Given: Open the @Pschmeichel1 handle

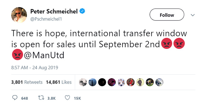Looking at the screenshot, I should [46, 19].
